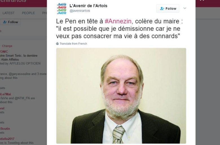Image resolution: width=220 pixels, height=145 pixels.
Task: Click the person icon on the background Follow button
Action: pyautogui.click(x=5, y=22)
